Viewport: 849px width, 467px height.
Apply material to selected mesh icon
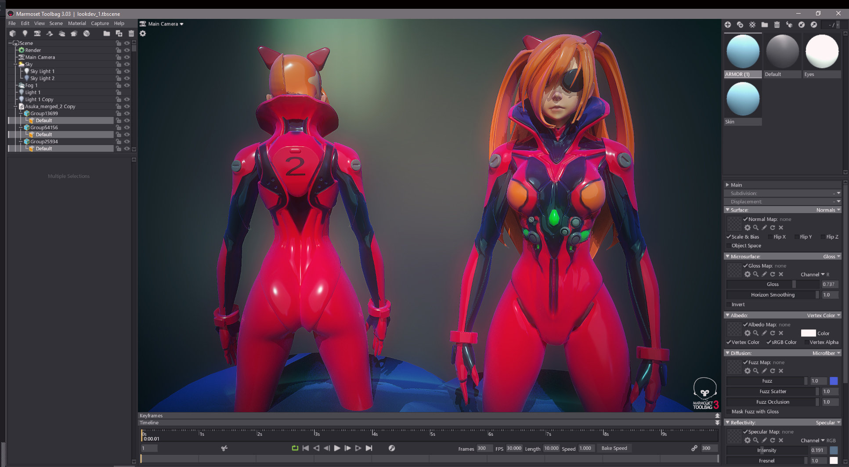click(x=789, y=25)
